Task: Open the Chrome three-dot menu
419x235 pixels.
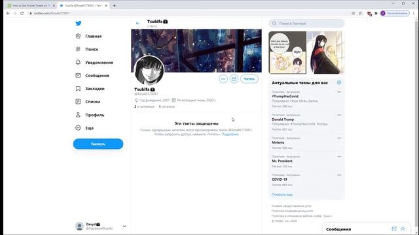Action: point(414,13)
